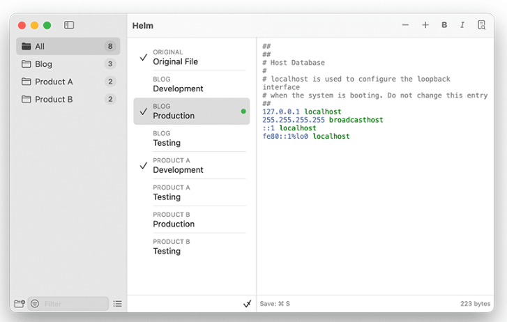Uncheck the Product A Development checkmark

coord(144,166)
